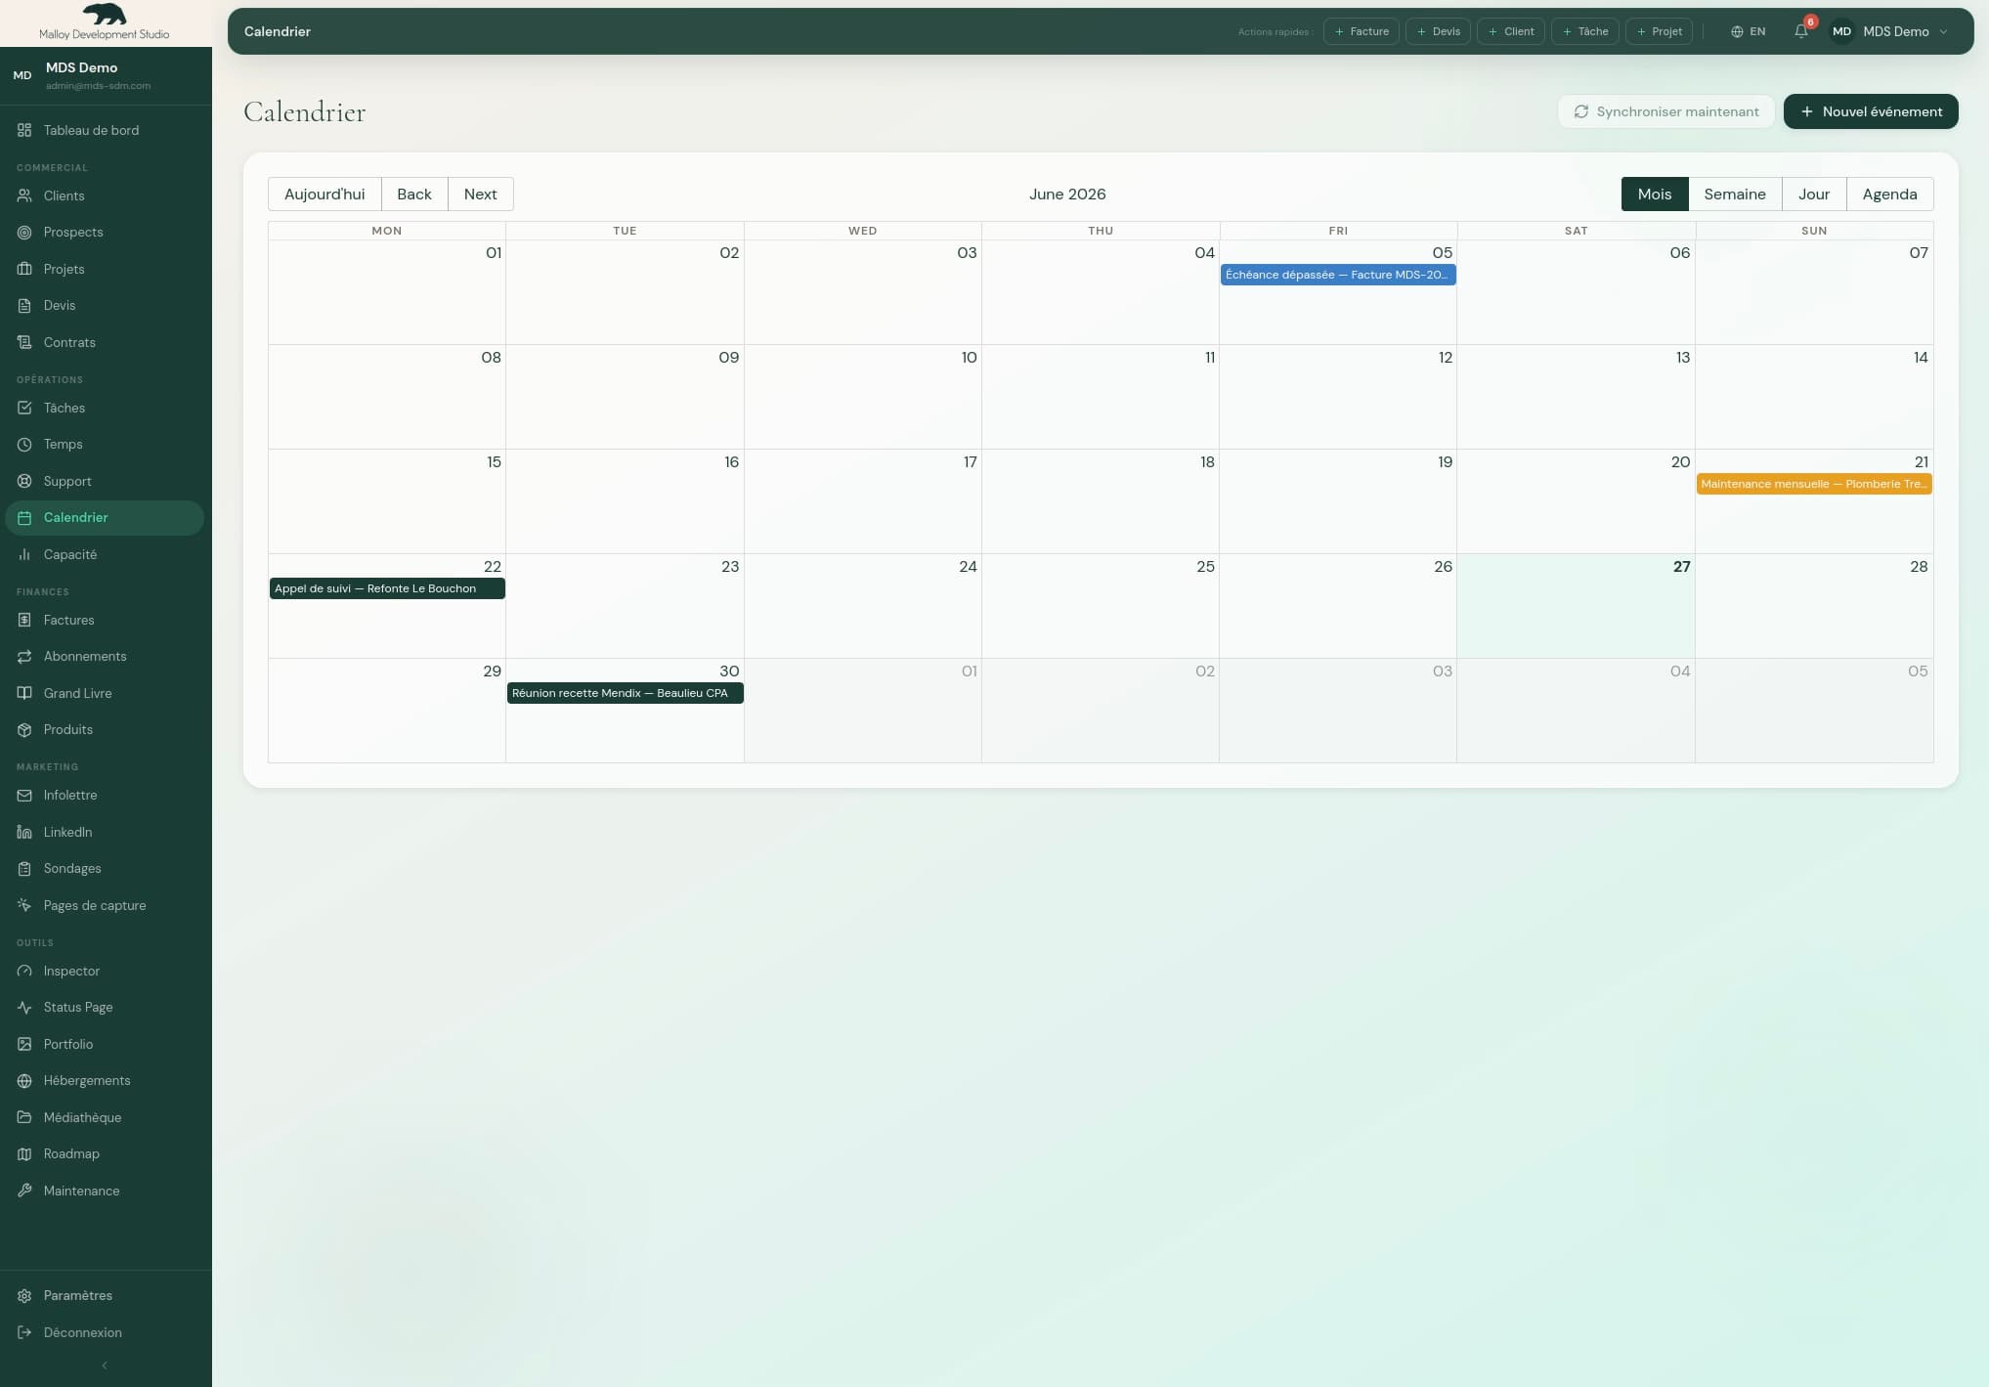Open the Échéance dépassée Facture event
Viewport: 1989px width, 1387px height.
1338,275
